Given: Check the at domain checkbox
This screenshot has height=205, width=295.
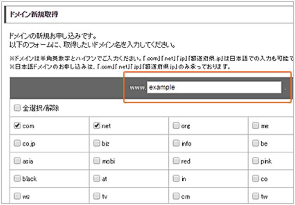Looking at the screenshot, I should coord(97,179).
